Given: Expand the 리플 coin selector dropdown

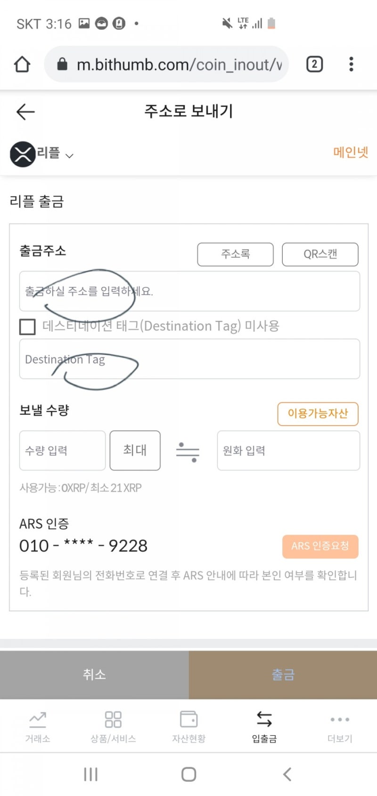Looking at the screenshot, I should coord(55,154).
